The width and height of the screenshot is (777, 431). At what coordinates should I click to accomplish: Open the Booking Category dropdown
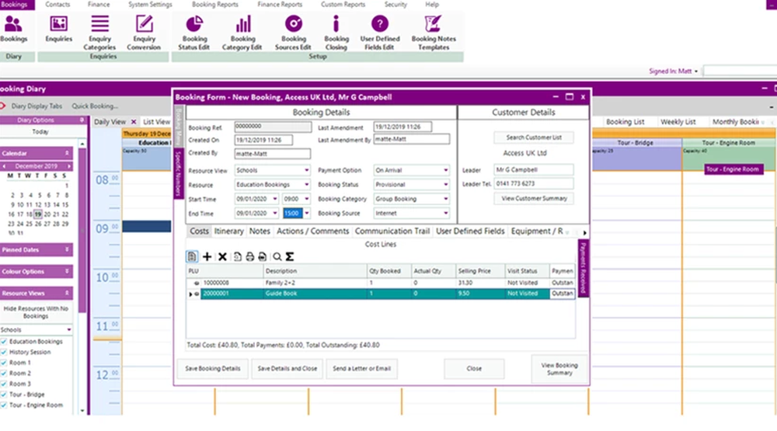pyautogui.click(x=445, y=199)
